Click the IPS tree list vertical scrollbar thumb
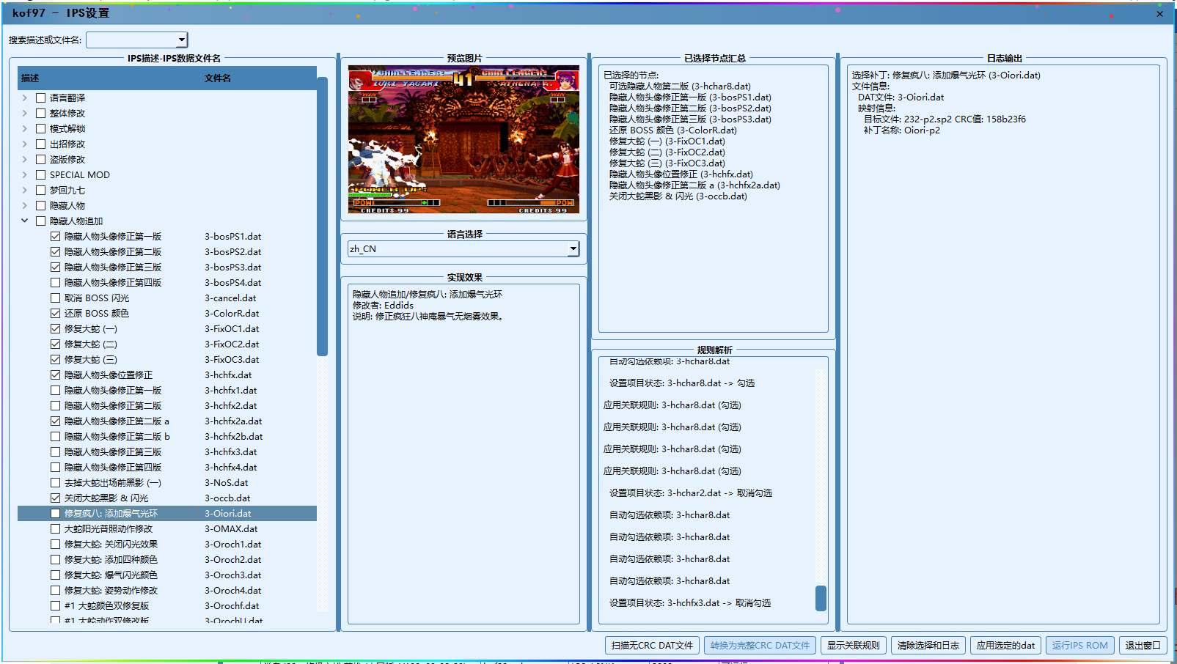 click(322, 216)
